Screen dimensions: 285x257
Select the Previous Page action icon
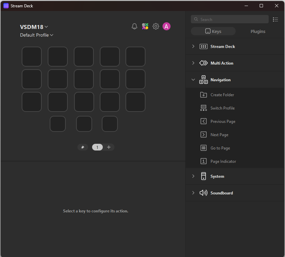[x=203, y=121]
